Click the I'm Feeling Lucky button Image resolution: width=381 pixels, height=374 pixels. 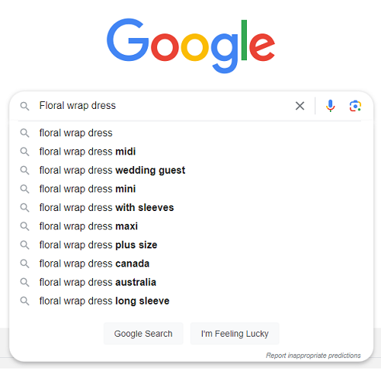pyautogui.click(x=235, y=334)
